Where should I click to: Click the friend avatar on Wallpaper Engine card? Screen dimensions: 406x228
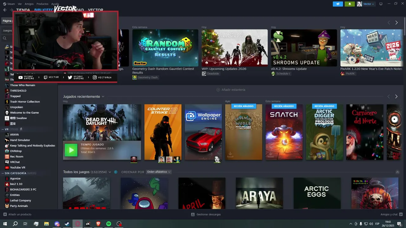tap(217, 160)
